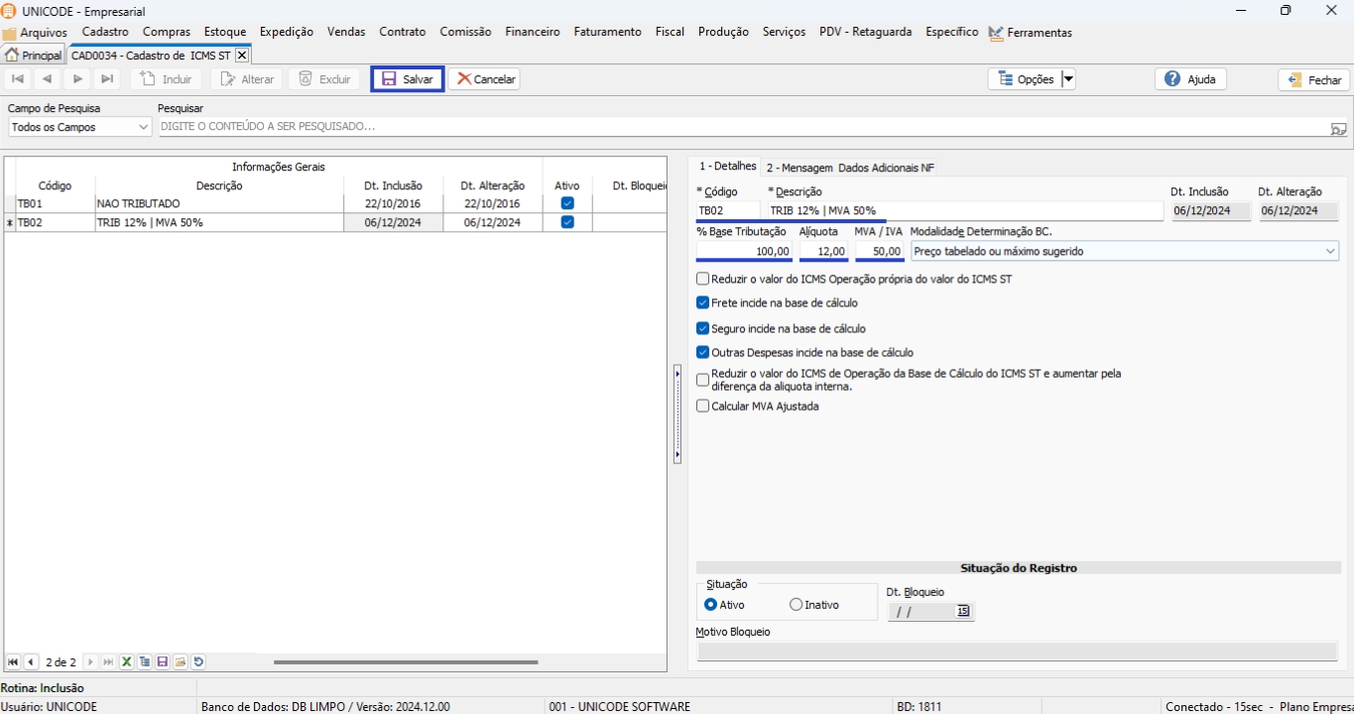Click the open folder icon below the grid

point(181,662)
